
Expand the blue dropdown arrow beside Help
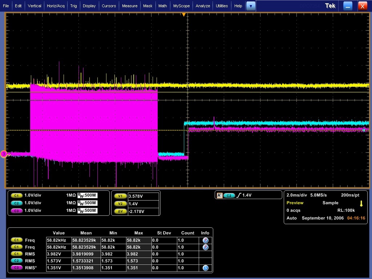point(251,6)
